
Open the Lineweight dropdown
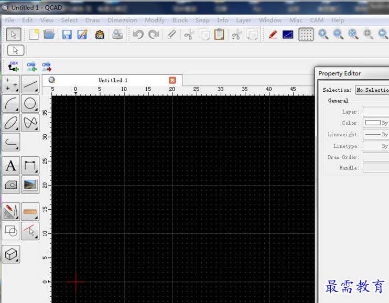coord(376,135)
